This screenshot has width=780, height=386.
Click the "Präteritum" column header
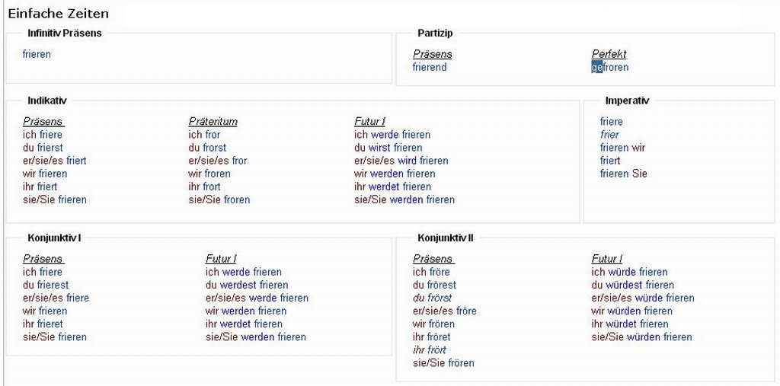[x=213, y=122]
